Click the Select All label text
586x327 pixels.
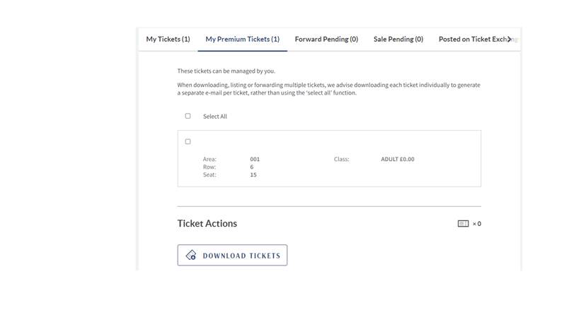click(214, 117)
